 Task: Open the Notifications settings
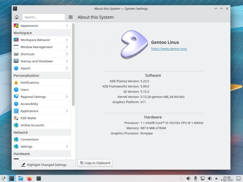coord(30,82)
